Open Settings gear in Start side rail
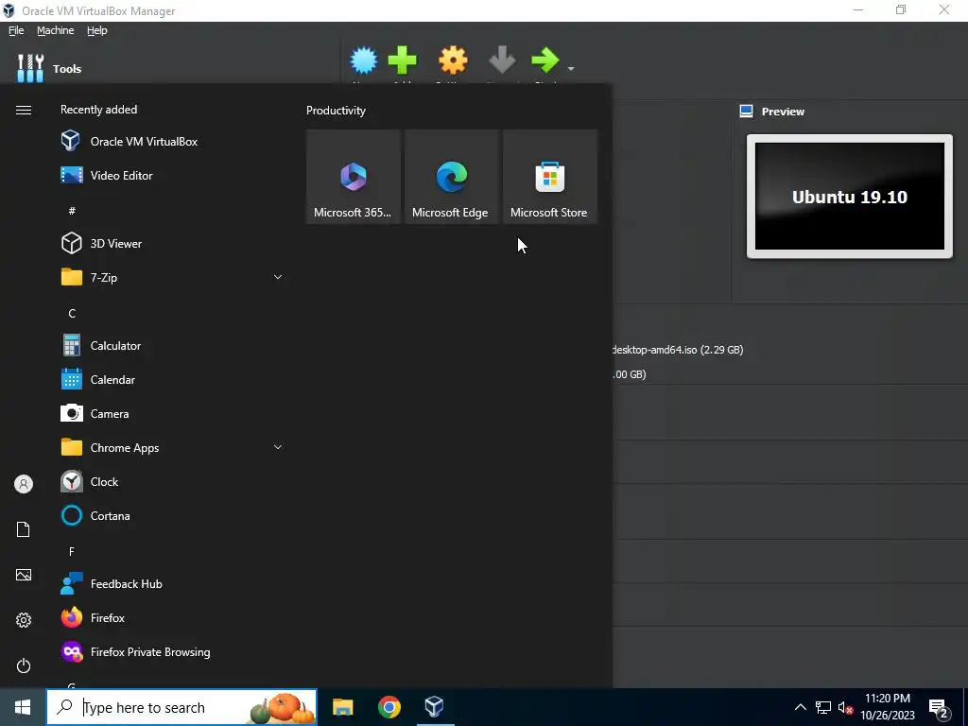Image resolution: width=968 pixels, height=726 pixels. point(24,620)
